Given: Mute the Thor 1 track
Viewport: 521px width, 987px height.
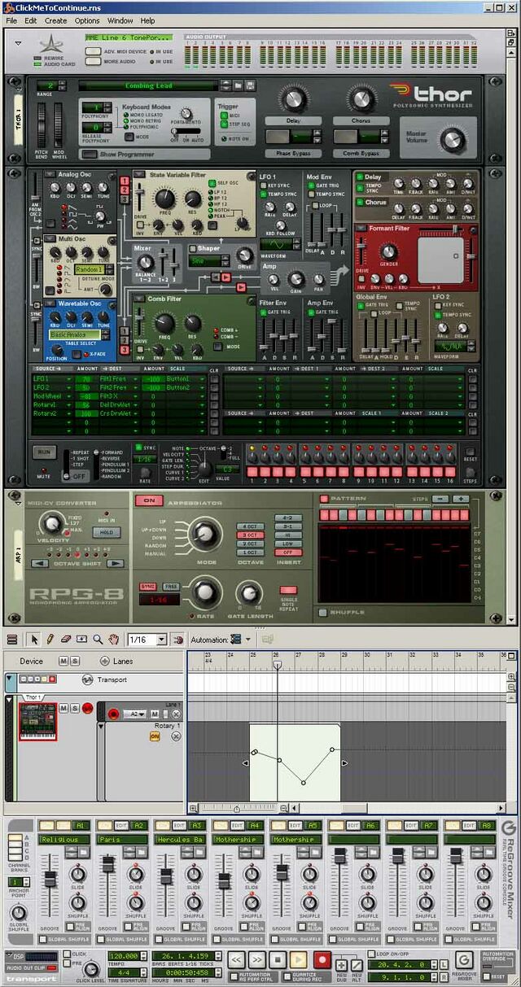Looking at the screenshot, I should (x=63, y=708).
